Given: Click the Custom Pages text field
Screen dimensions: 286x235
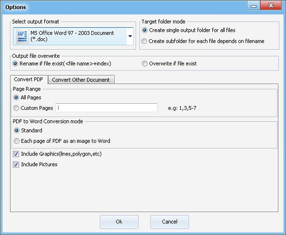Looking at the screenshot, I should coord(106,108).
